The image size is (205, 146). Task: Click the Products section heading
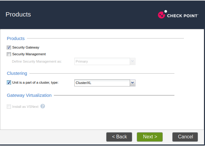(x=16, y=38)
